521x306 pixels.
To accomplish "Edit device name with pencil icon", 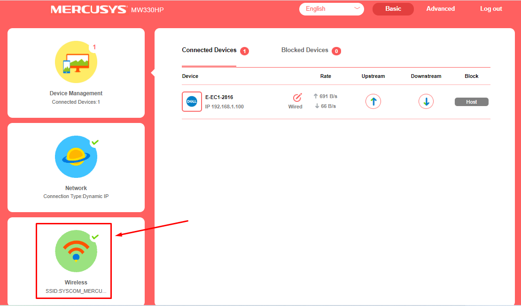I will click(297, 97).
